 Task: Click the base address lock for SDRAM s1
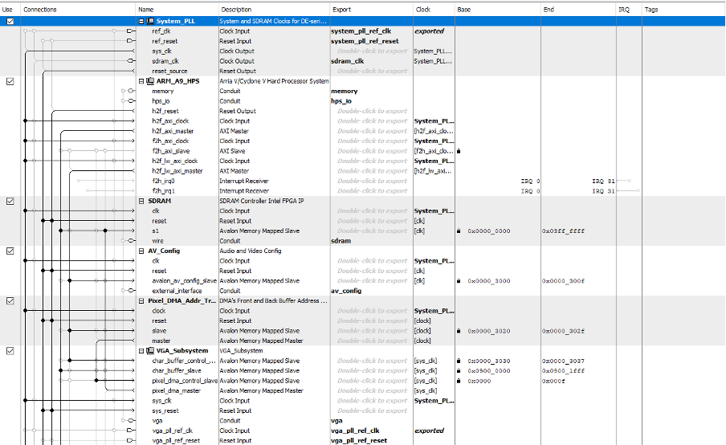459,231
